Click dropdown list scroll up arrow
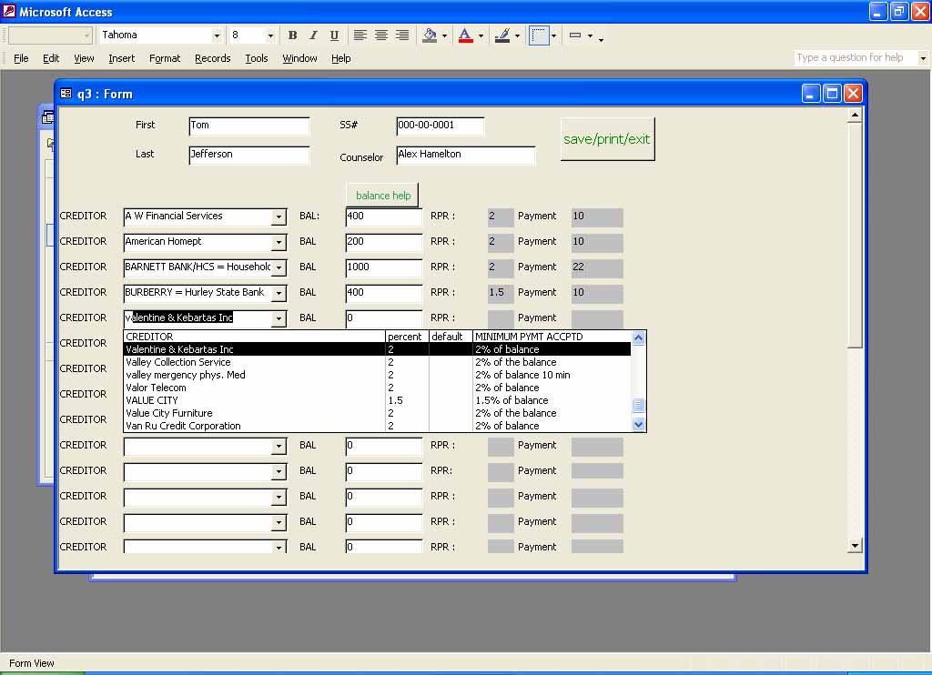This screenshot has height=675, width=932. tap(638, 338)
